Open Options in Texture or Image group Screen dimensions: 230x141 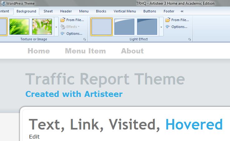pyautogui.click(x=71, y=34)
